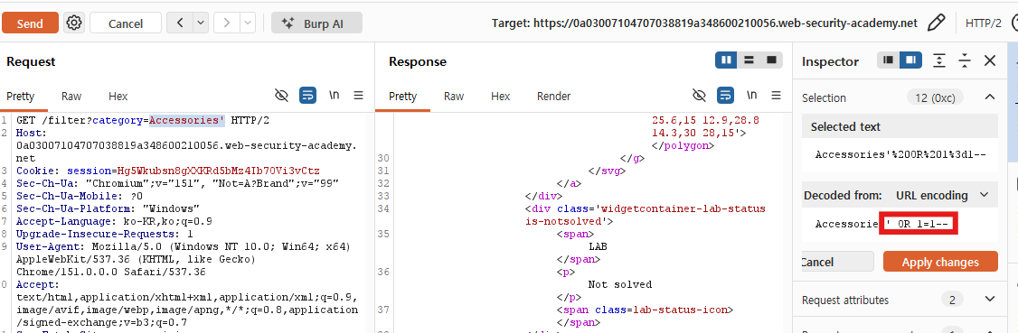
Task: Toggle line wrap in Request pane
Action: [x=307, y=96]
